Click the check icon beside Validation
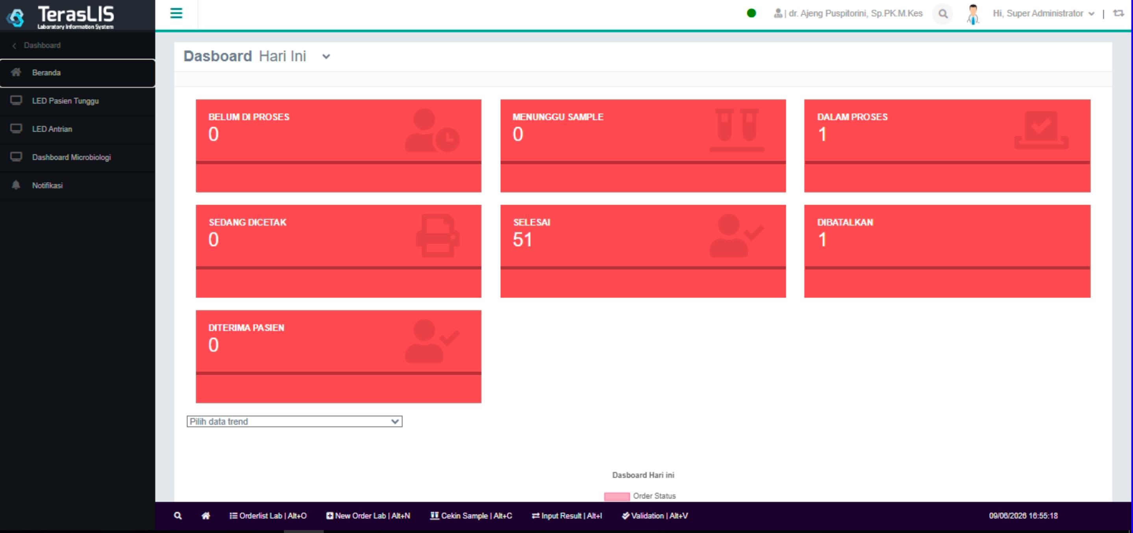Screen dimensions: 1133x533 point(626,515)
